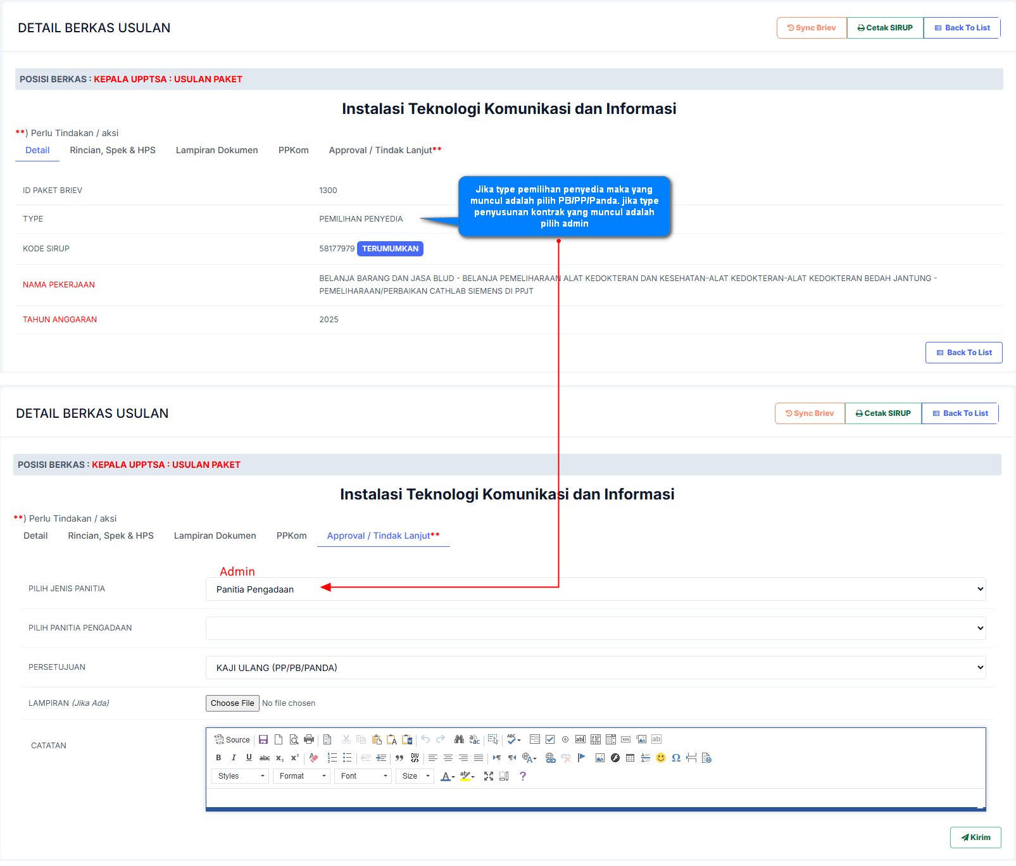
Task: Insert a table in the catatan editor
Action: pos(630,758)
